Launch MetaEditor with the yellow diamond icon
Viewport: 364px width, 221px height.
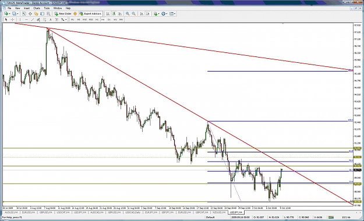[75, 14]
